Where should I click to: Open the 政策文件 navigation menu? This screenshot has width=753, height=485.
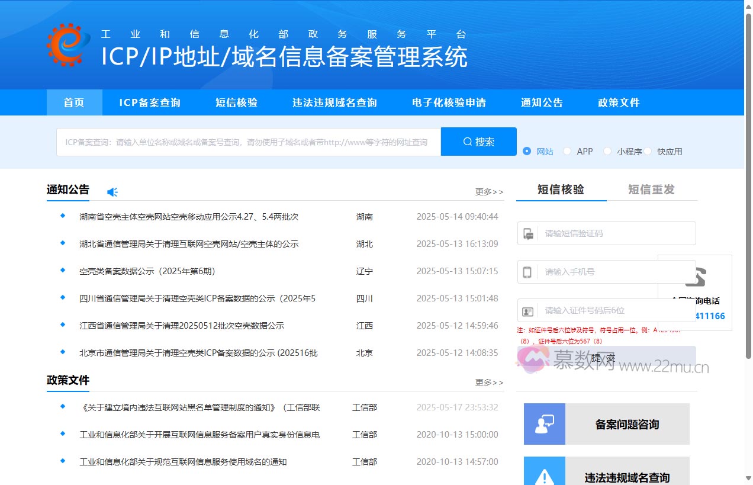[x=618, y=102]
